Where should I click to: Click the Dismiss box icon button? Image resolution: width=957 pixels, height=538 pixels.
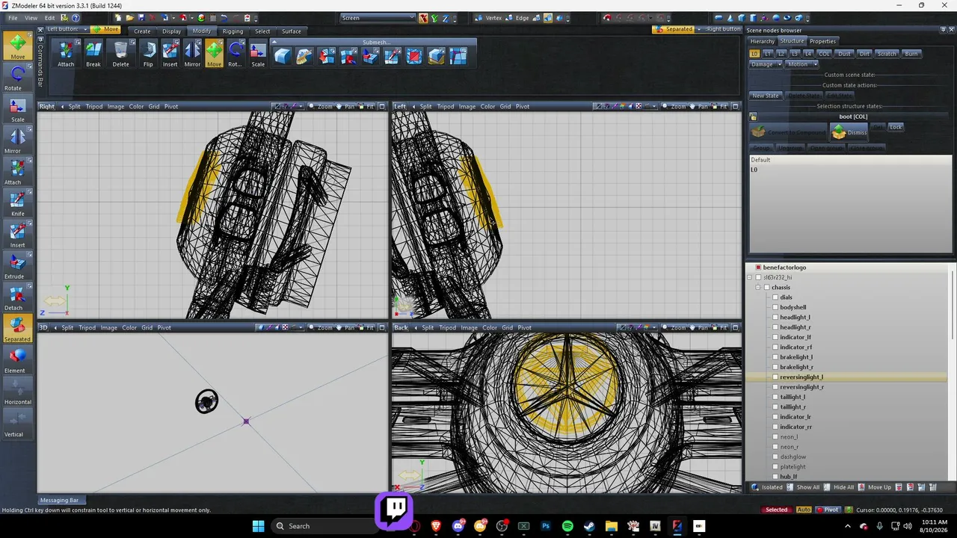[x=849, y=132]
